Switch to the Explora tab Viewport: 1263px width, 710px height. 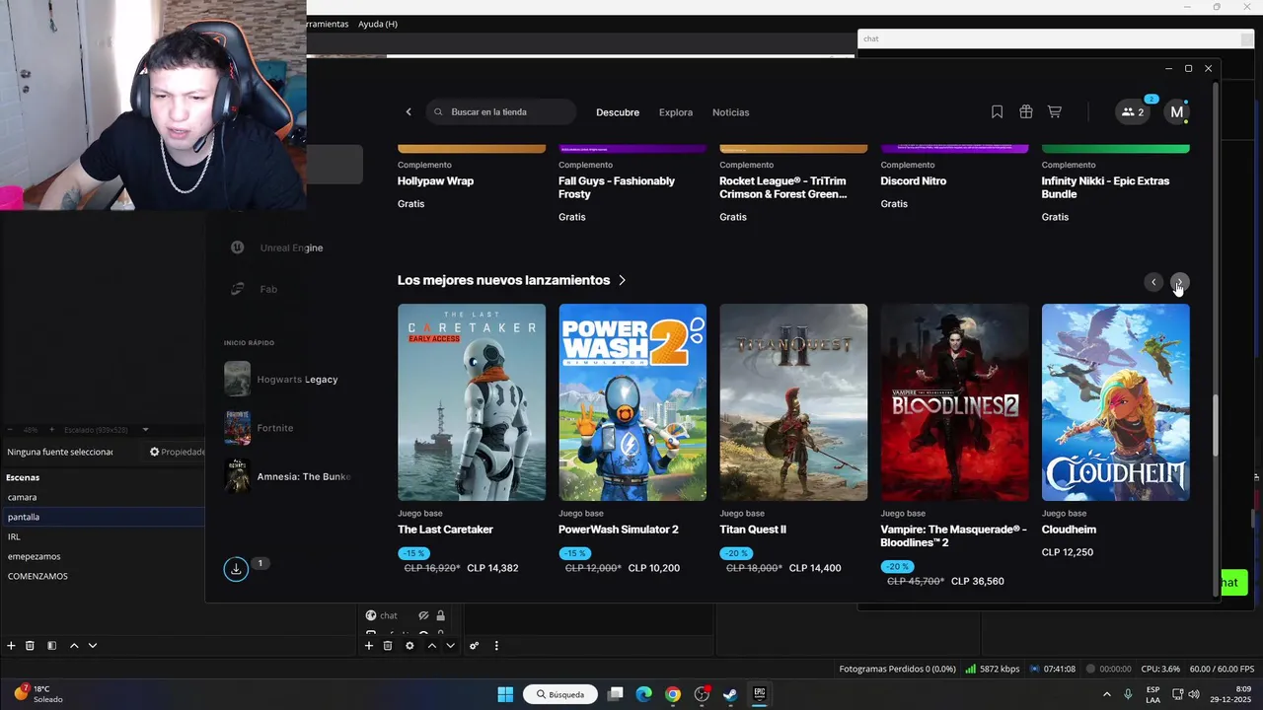click(x=676, y=112)
